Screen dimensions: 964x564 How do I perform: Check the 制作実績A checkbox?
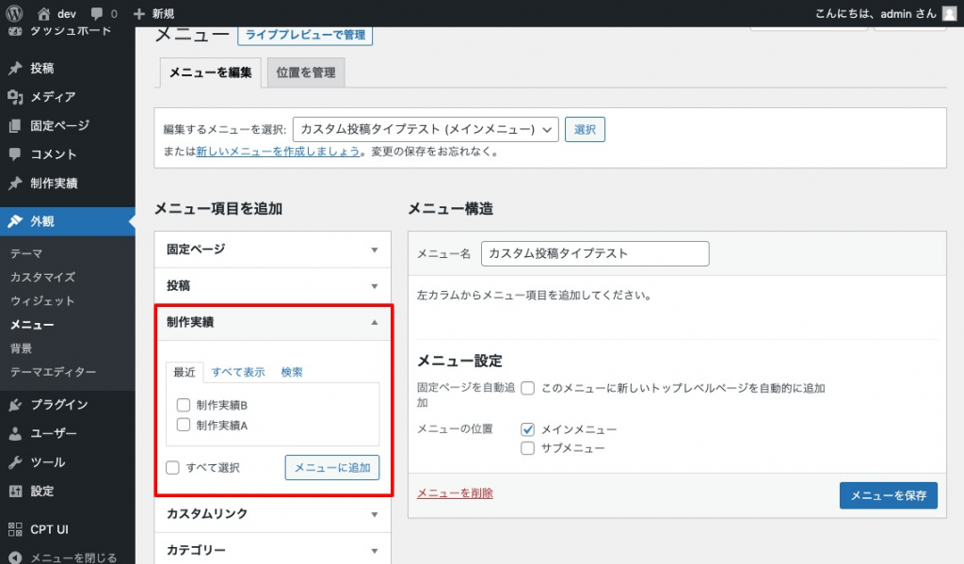tap(184, 425)
